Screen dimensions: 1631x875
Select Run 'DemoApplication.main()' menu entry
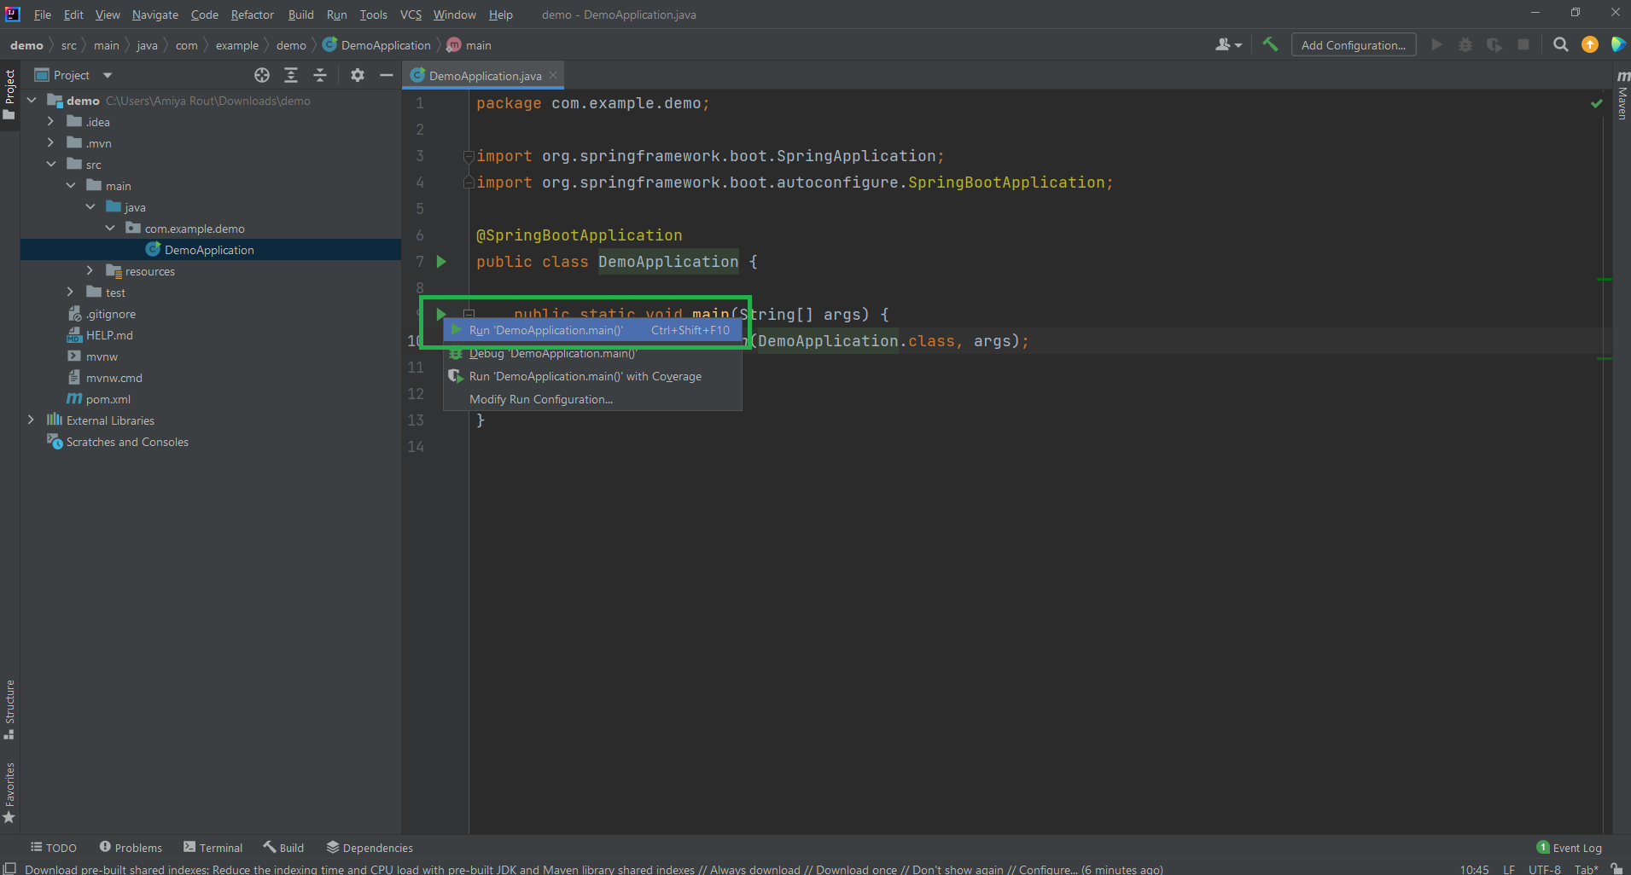pos(592,330)
